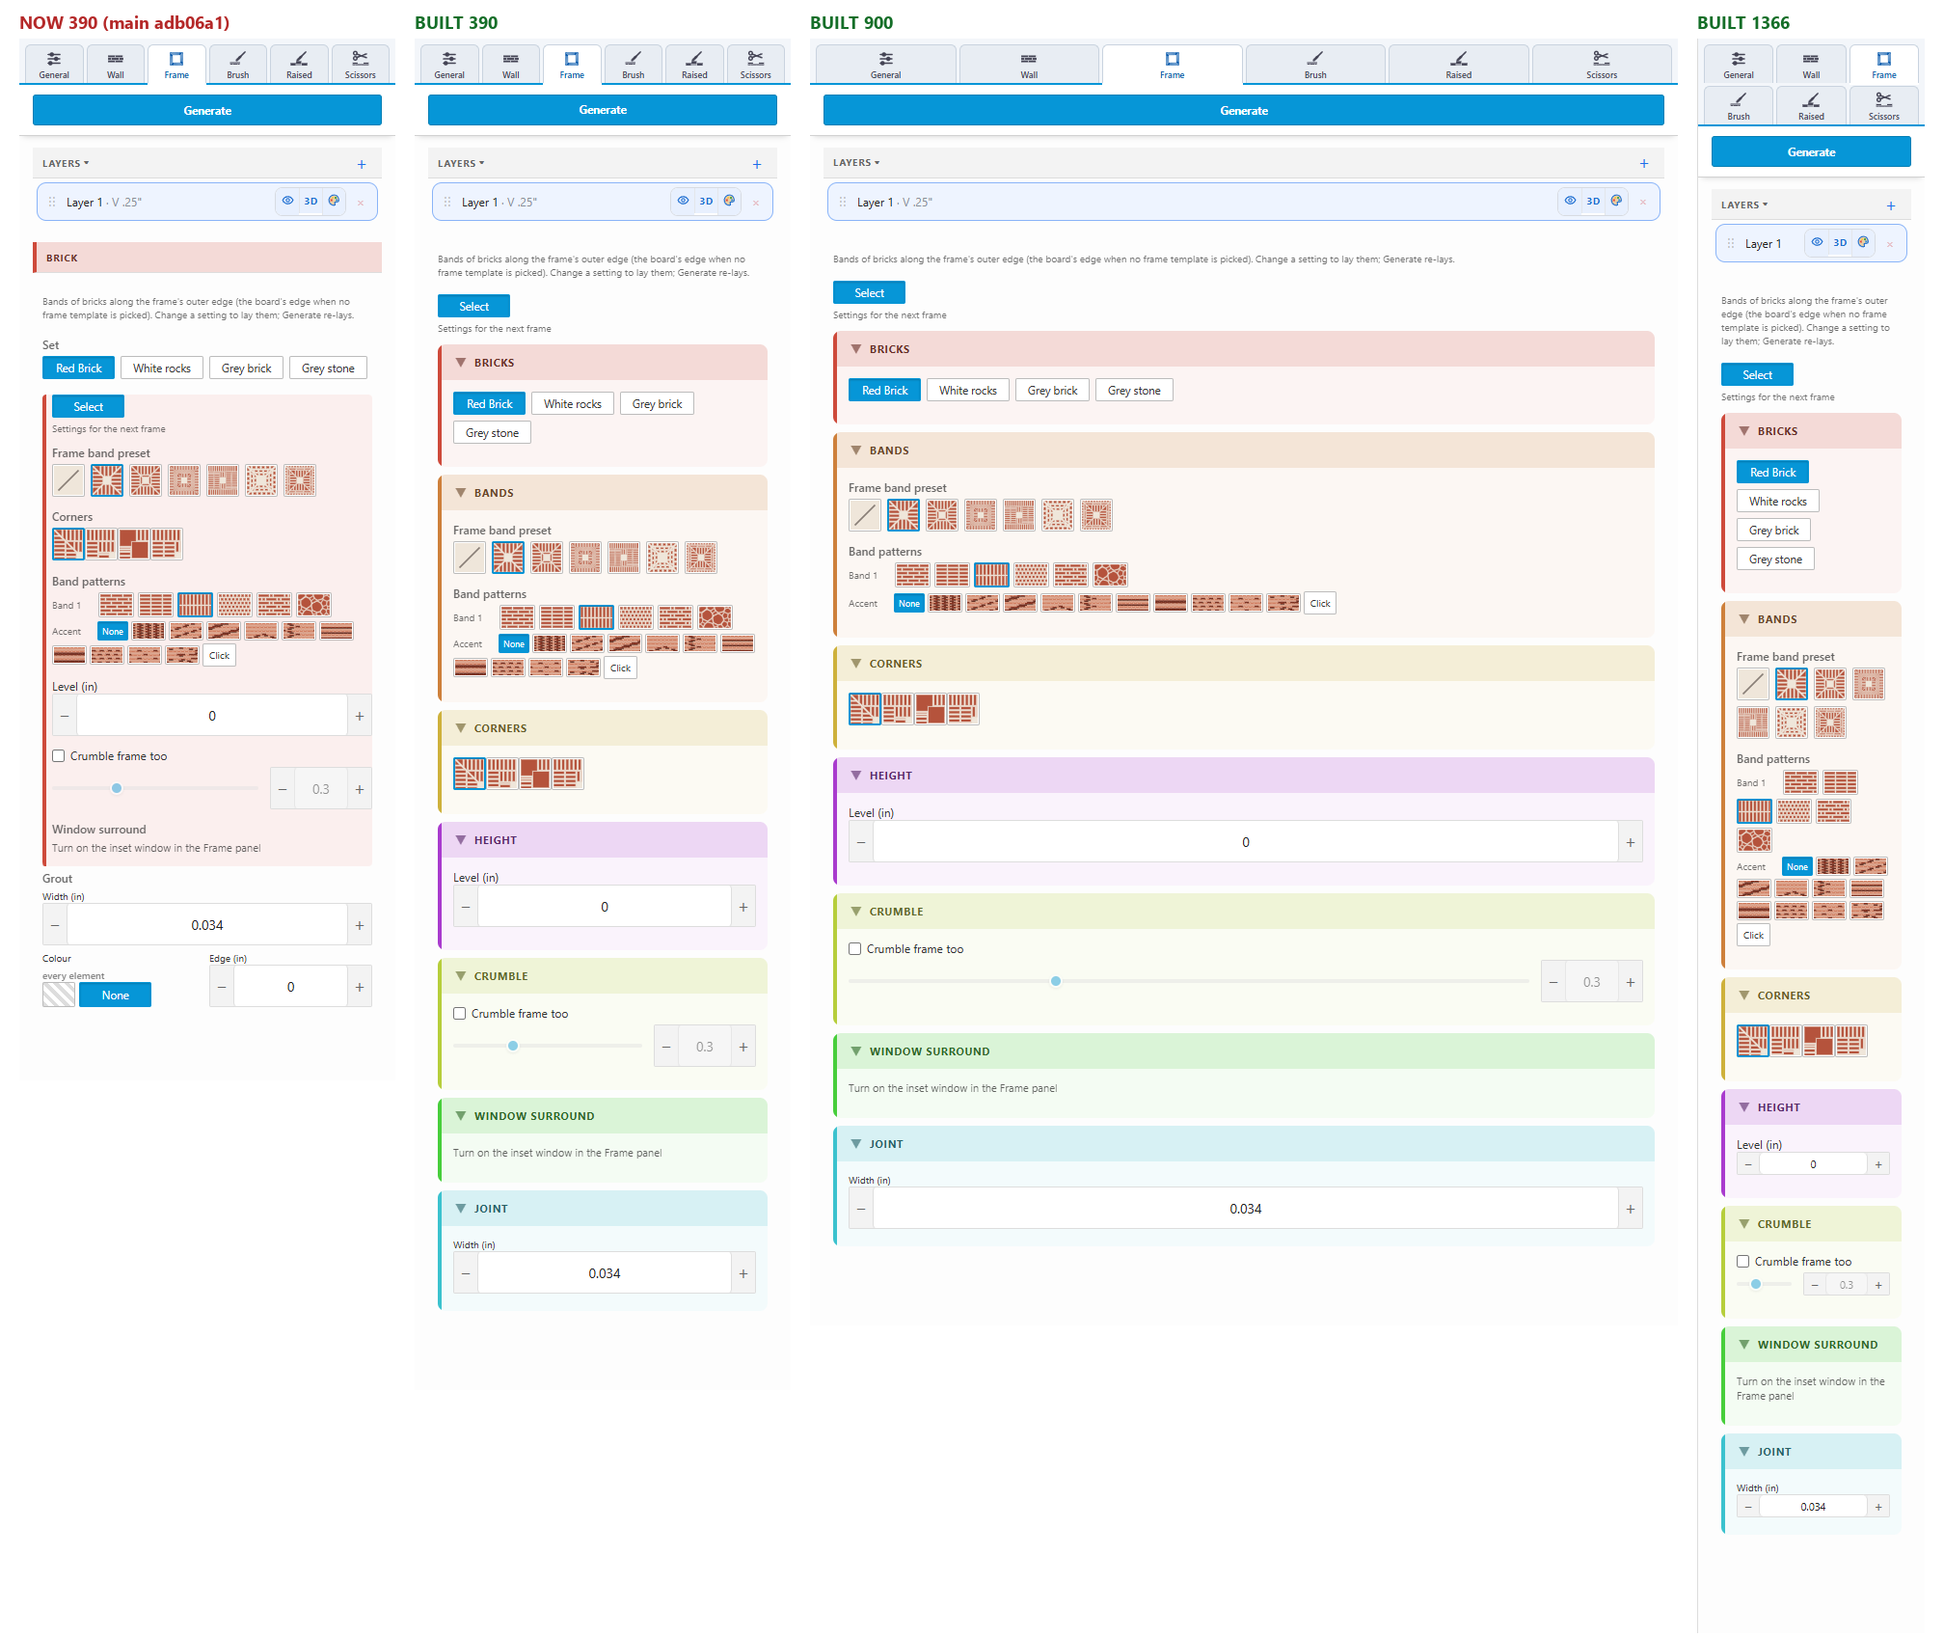This screenshot has height=1637, width=1944.
Task: Select solid-square corner style in BUILT 390
Action: (x=534, y=774)
